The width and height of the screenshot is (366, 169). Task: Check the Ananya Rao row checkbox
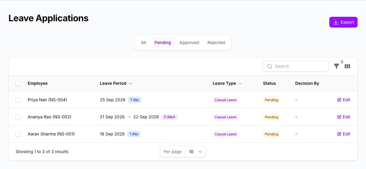click(18, 117)
